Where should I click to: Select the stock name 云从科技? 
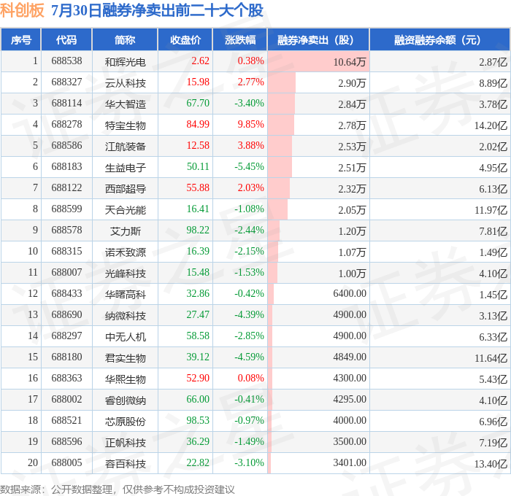[125, 82]
